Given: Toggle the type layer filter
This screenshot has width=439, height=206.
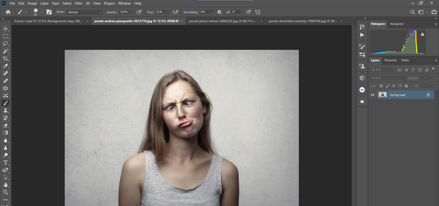Looking at the screenshot, I should coord(413,70).
